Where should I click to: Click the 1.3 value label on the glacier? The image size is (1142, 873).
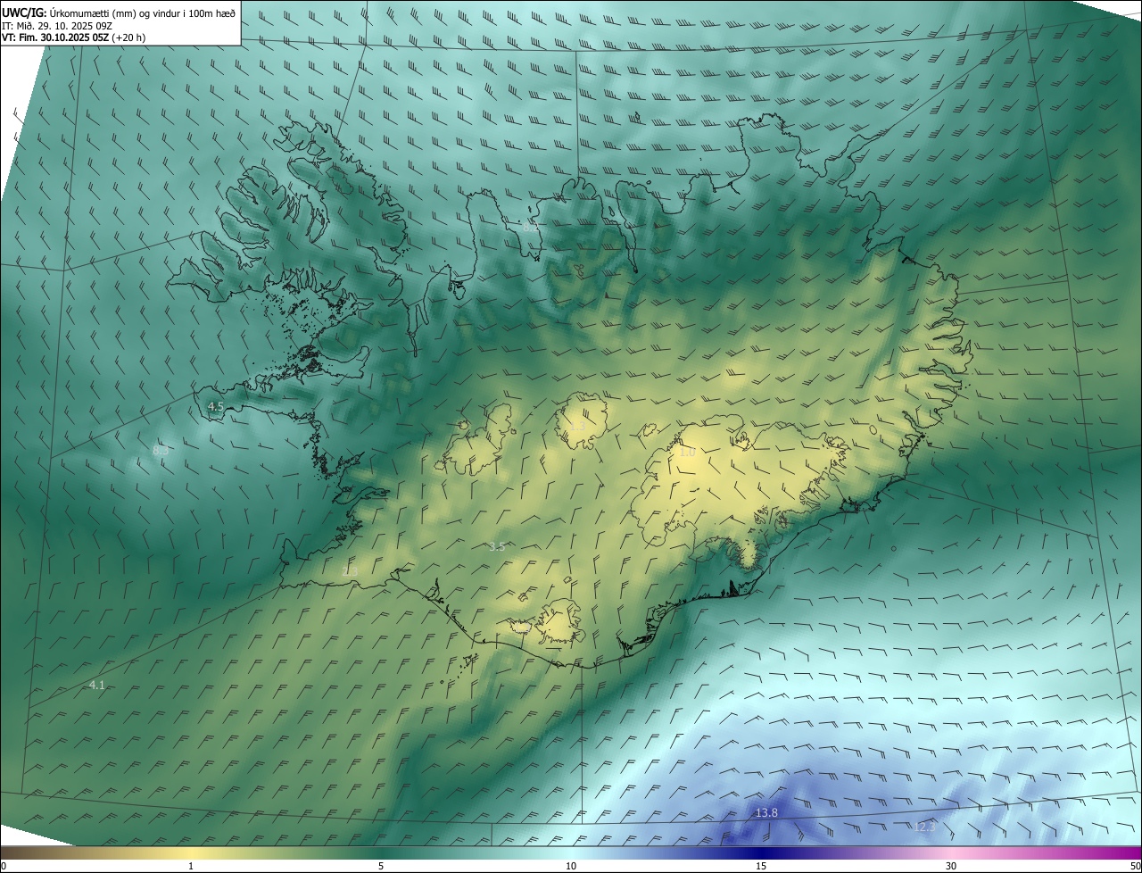click(578, 427)
